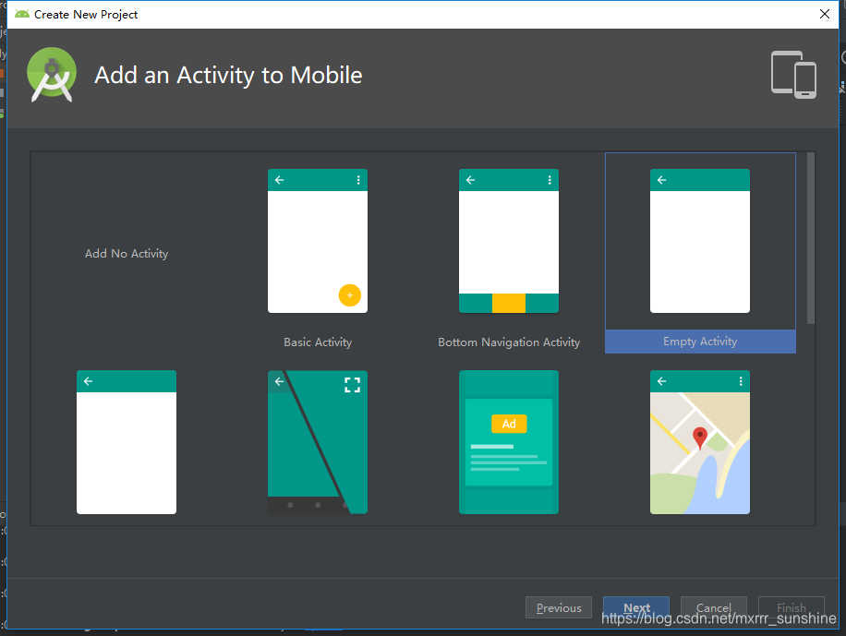Pick the map activity template with red pin
The width and height of the screenshot is (846, 636).
pyautogui.click(x=700, y=442)
